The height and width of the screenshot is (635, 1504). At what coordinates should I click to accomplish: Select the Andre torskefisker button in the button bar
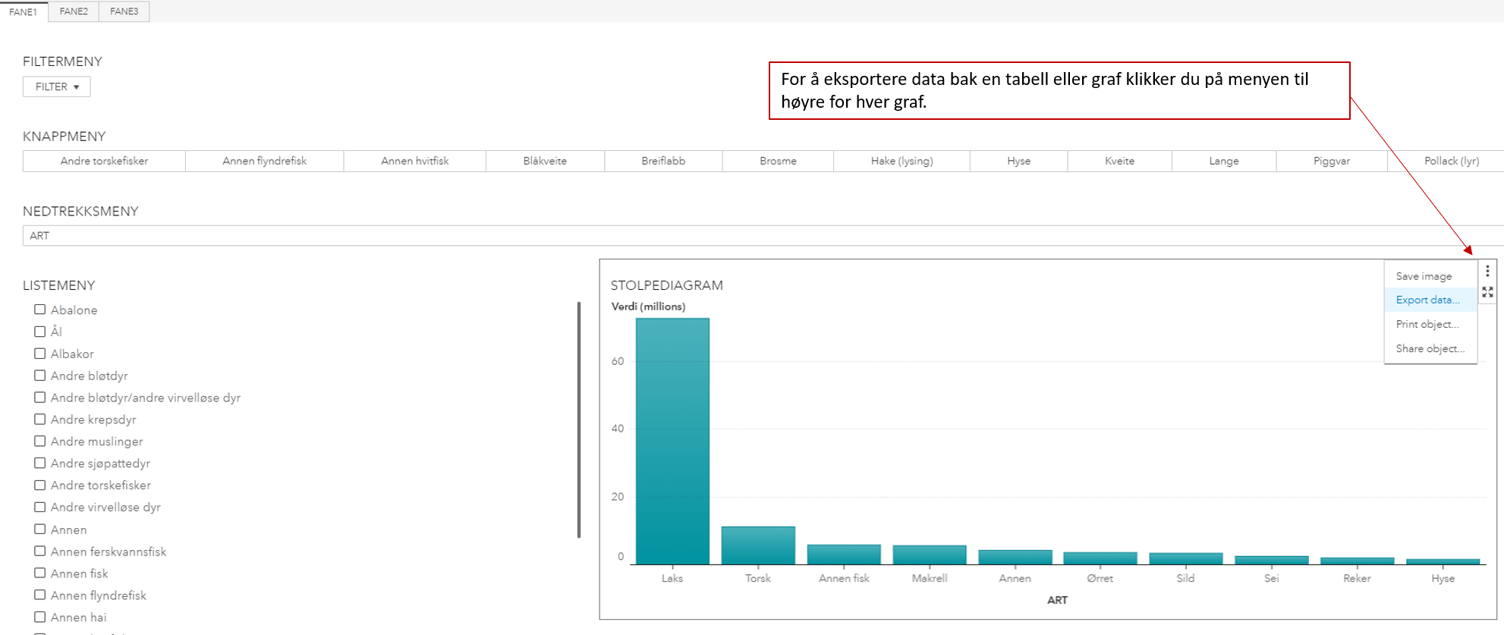(104, 161)
